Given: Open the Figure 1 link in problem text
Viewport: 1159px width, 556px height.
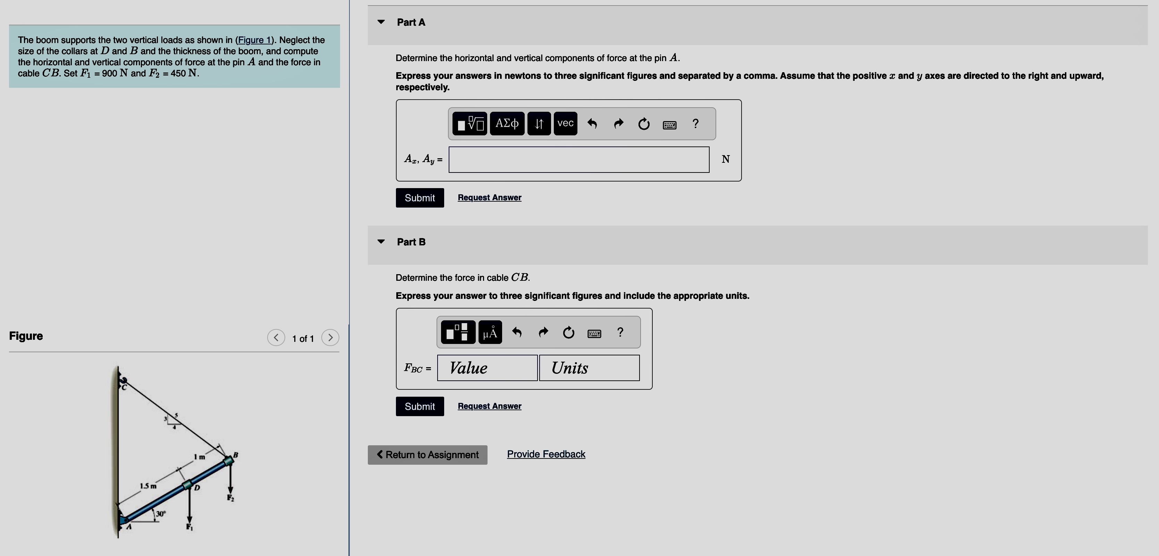Looking at the screenshot, I should (x=254, y=40).
